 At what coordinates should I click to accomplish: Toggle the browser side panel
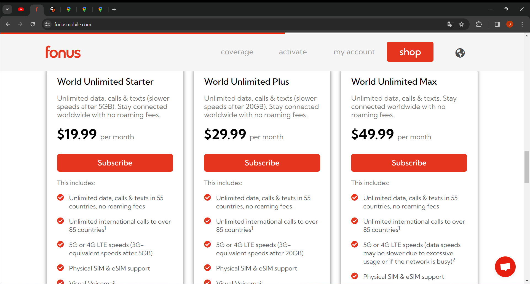[497, 24]
